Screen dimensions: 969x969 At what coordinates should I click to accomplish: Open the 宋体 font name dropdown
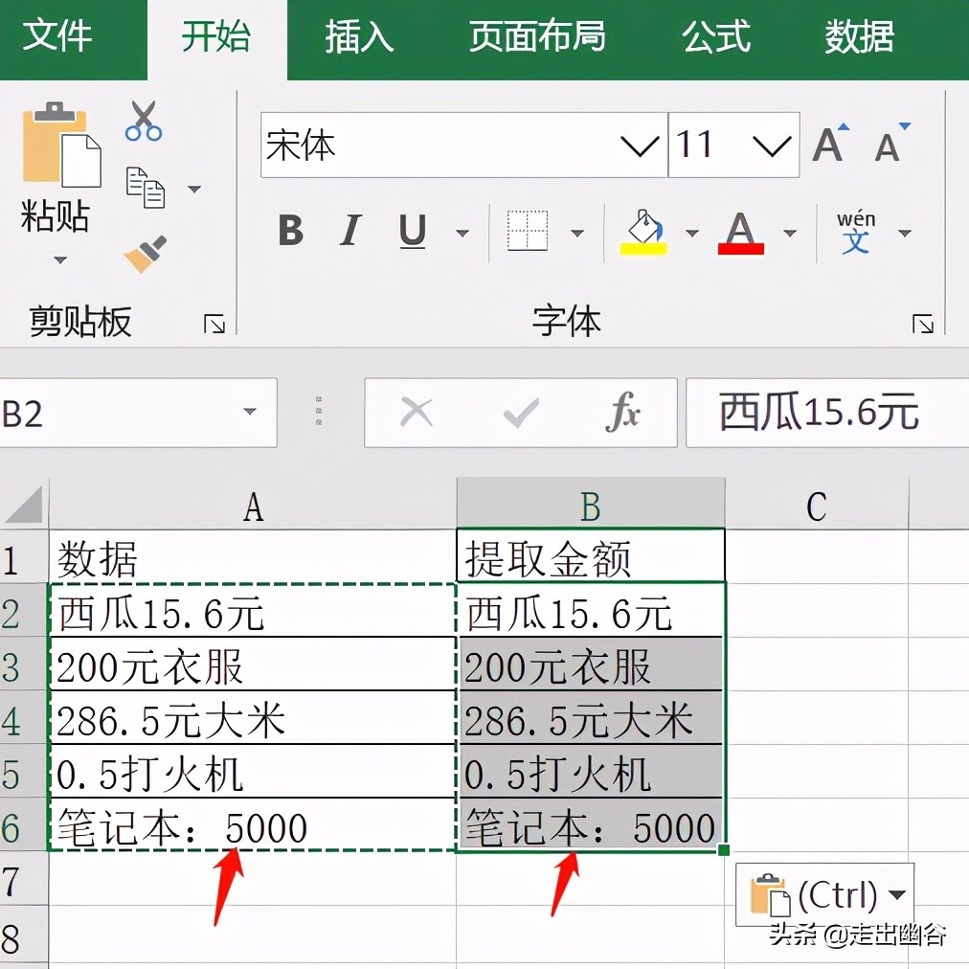[641, 146]
